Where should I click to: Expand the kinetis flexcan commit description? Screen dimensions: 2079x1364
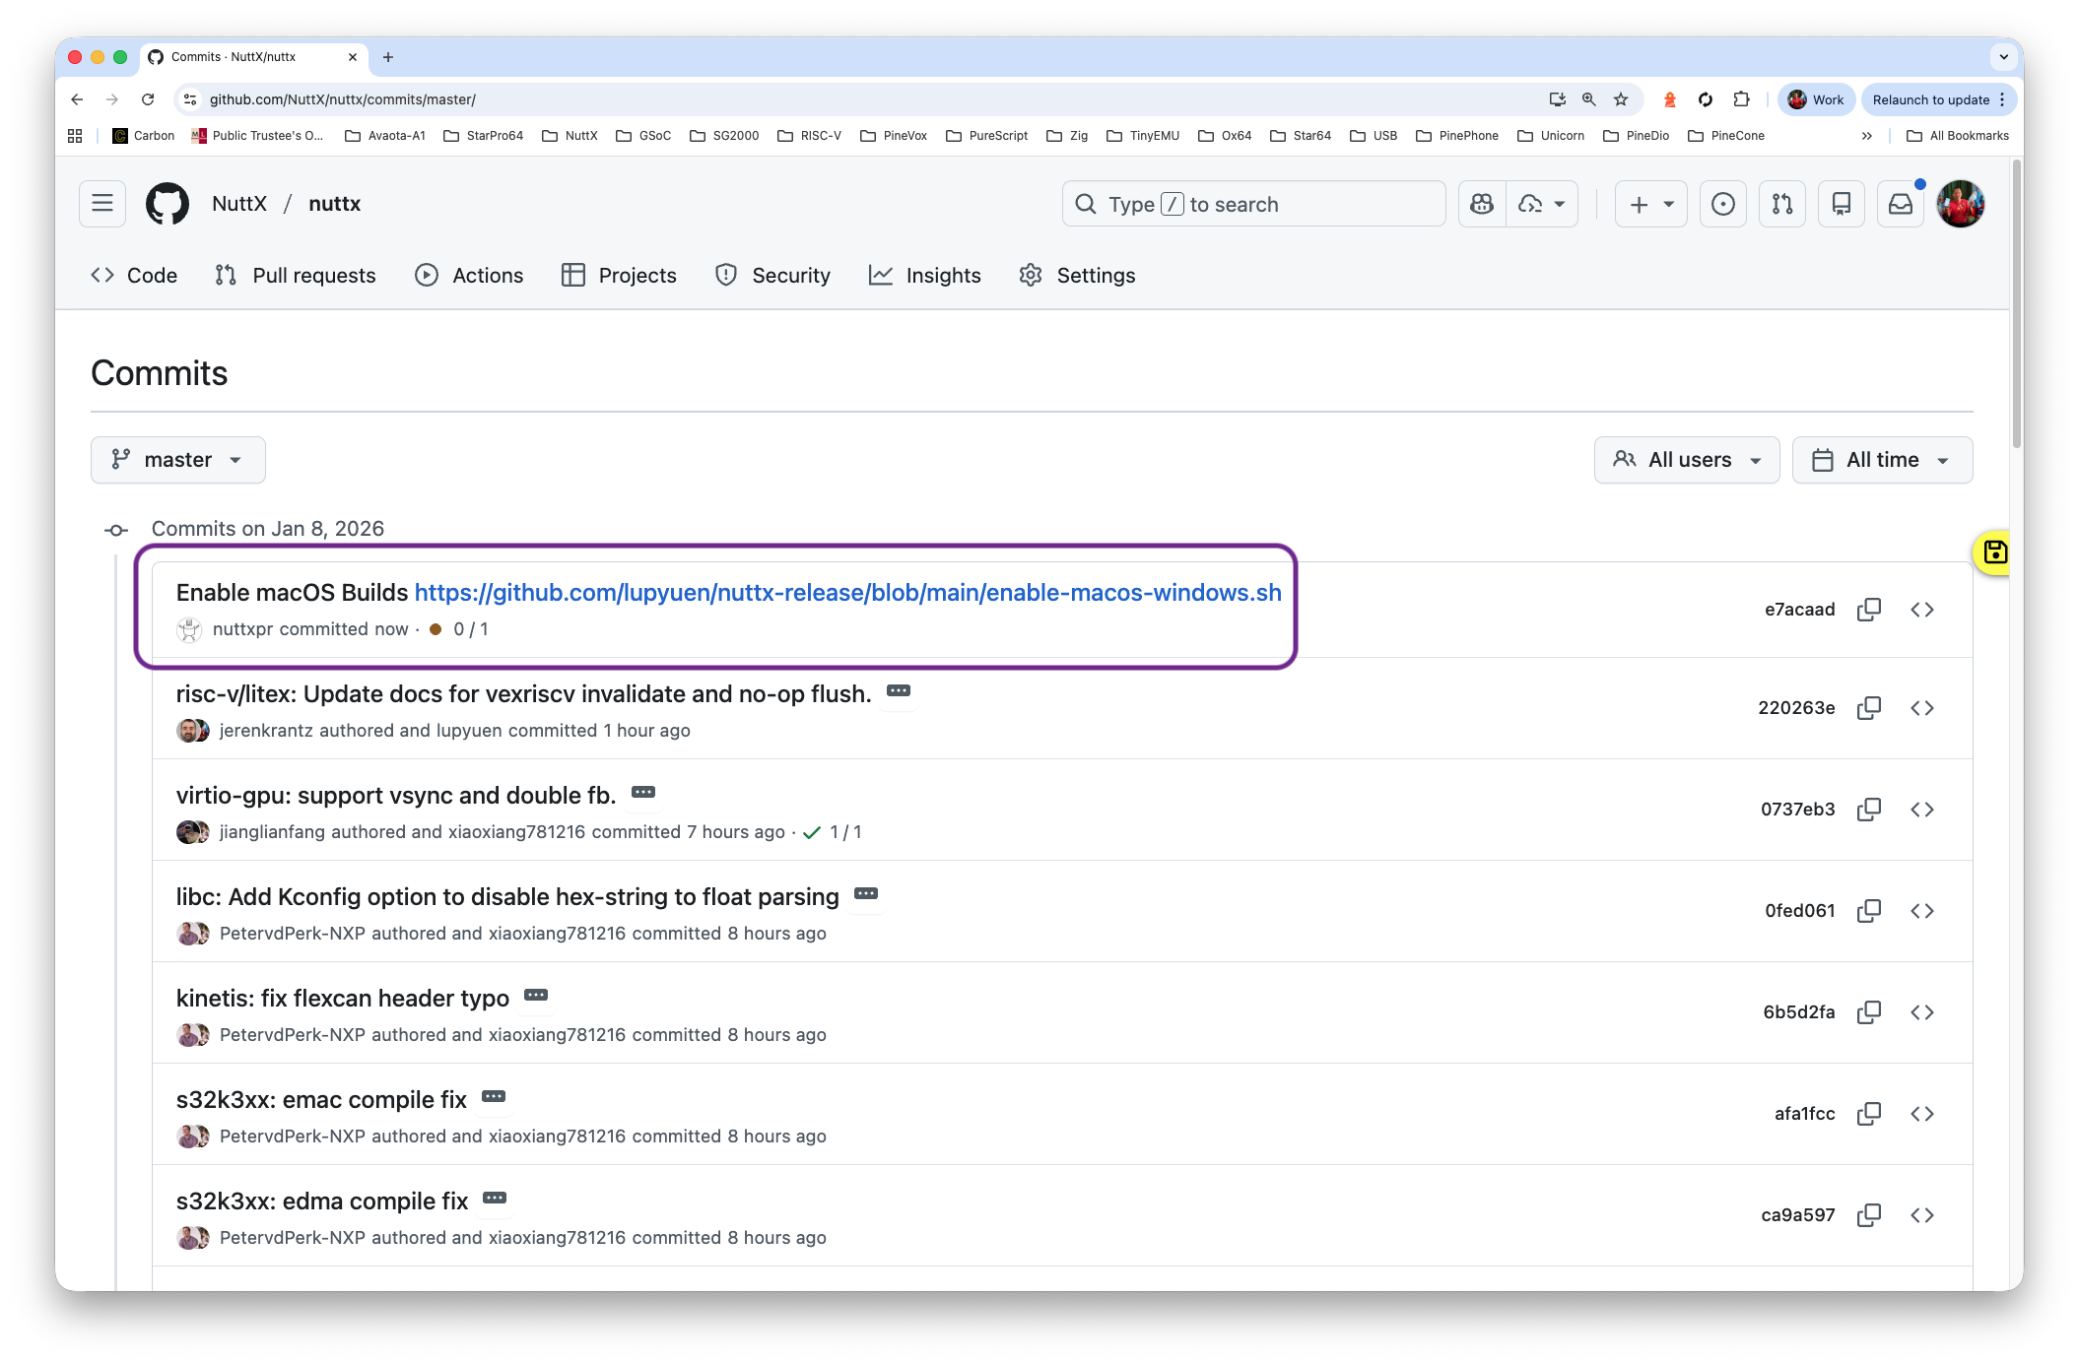536,995
